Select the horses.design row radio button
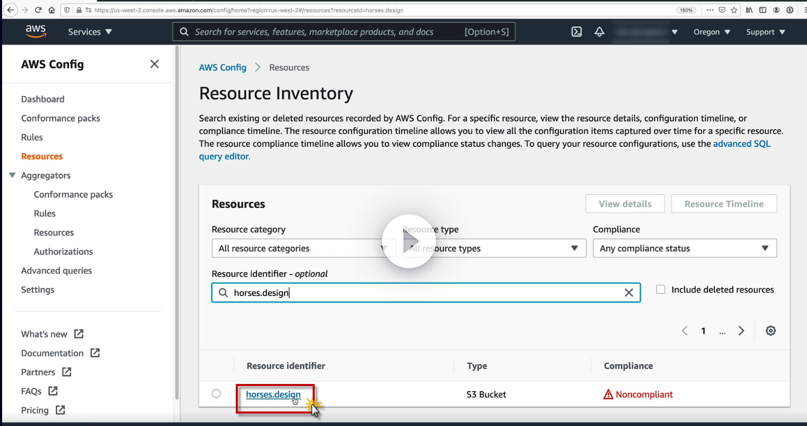807x426 pixels. click(x=216, y=394)
